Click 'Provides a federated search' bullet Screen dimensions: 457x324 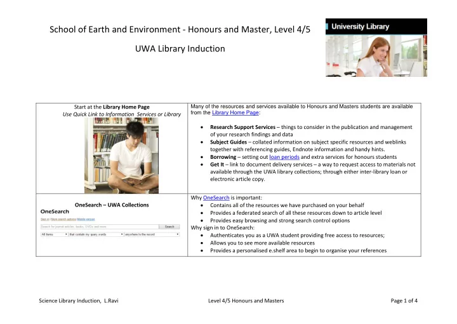pyautogui.click(x=296, y=213)
